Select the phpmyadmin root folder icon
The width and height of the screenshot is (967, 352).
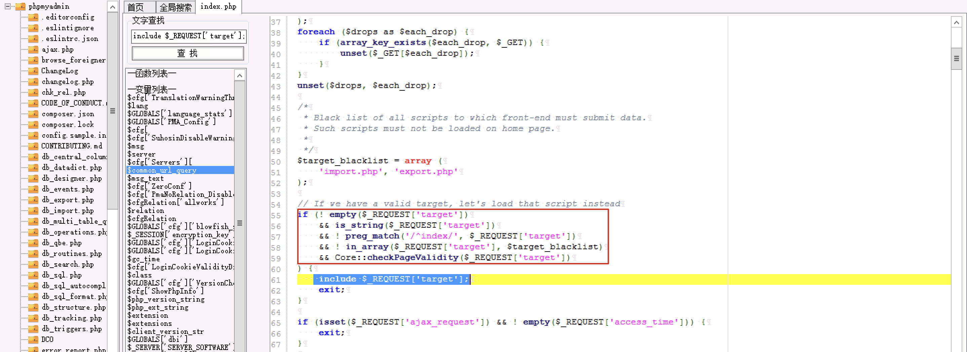coord(20,6)
